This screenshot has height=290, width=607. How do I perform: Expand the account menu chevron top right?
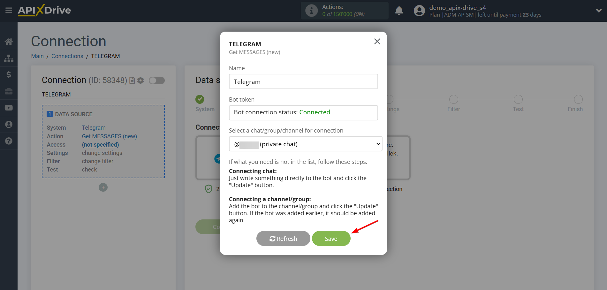tap(598, 11)
